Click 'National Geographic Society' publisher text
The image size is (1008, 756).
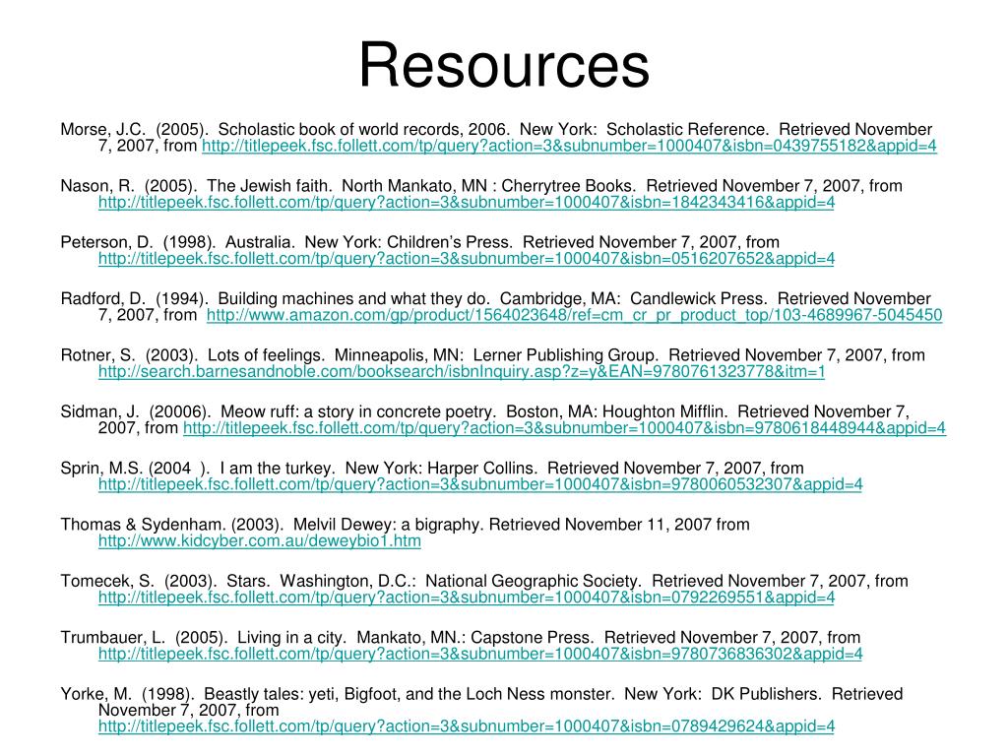point(533,582)
